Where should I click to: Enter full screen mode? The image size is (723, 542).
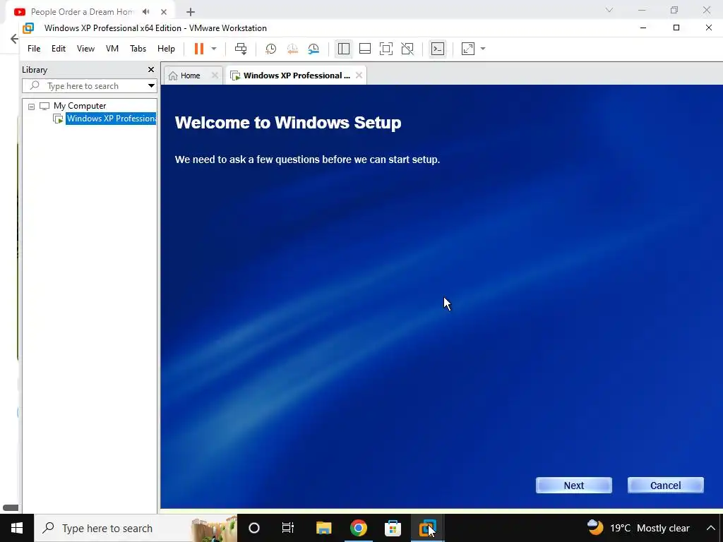coord(386,49)
